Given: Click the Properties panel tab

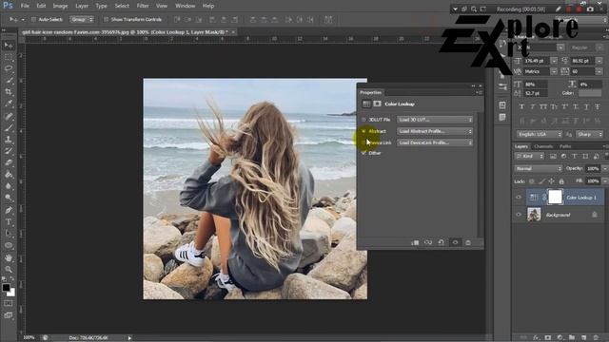Looking at the screenshot, I should point(370,93).
